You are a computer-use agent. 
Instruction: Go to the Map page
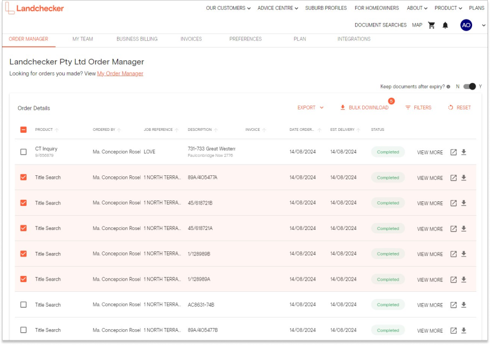417,25
